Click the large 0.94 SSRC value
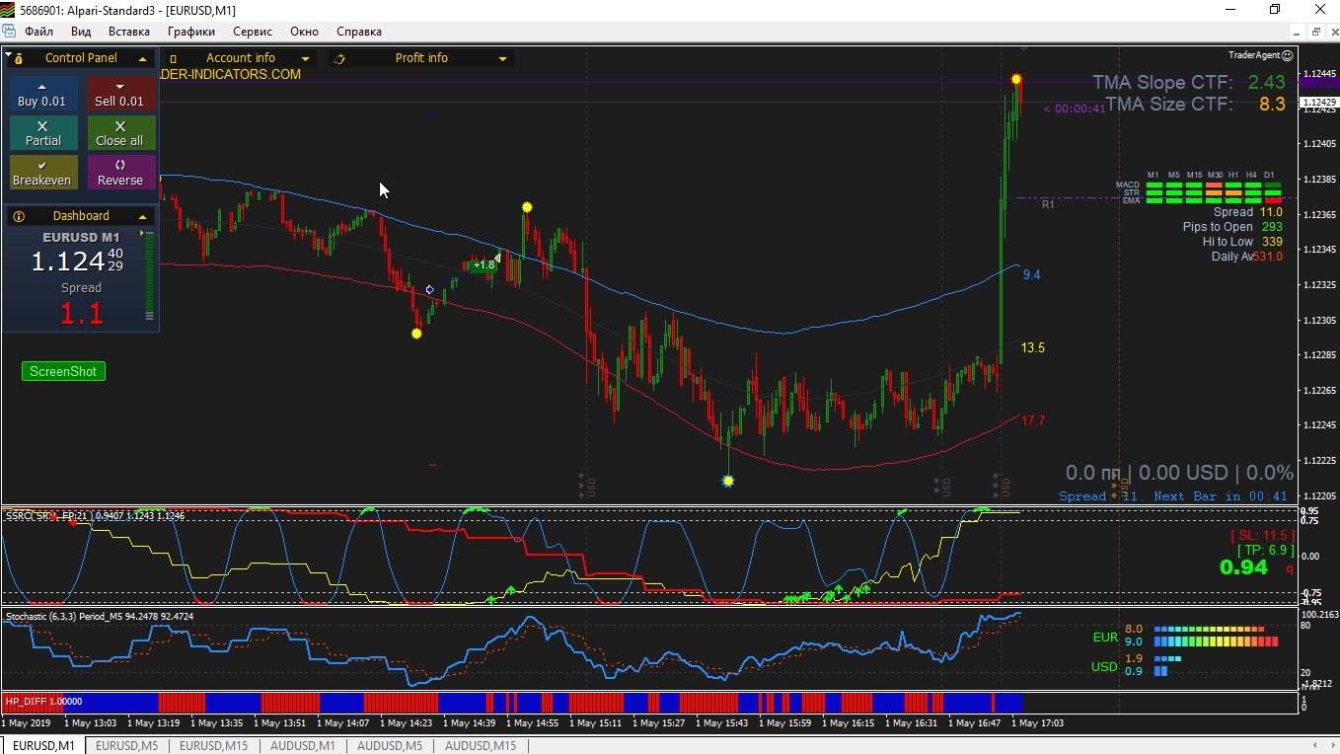Image resolution: width=1340 pixels, height=754 pixels. 1243,567
